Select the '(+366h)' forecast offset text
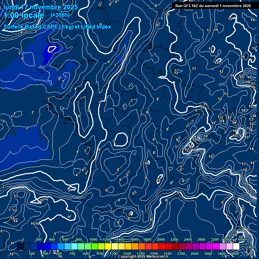259x259 pixels. pyautogui.click(x=60, y=15)
